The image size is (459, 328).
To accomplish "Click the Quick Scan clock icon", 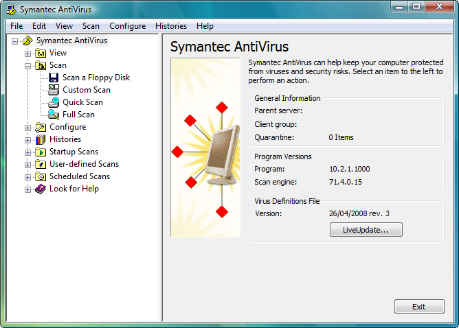I will pyautogui.click(x=54, y=102).
